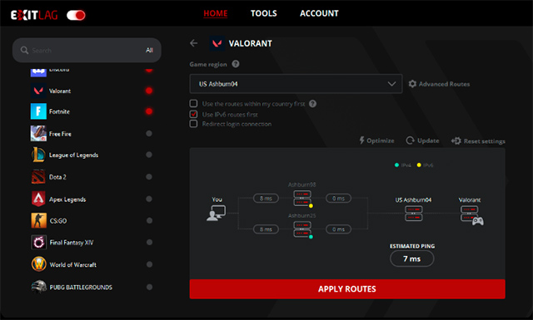533x320 pixels.
Task: Click the region dropdown chevron arrow
Action: (x=391, y=84)
